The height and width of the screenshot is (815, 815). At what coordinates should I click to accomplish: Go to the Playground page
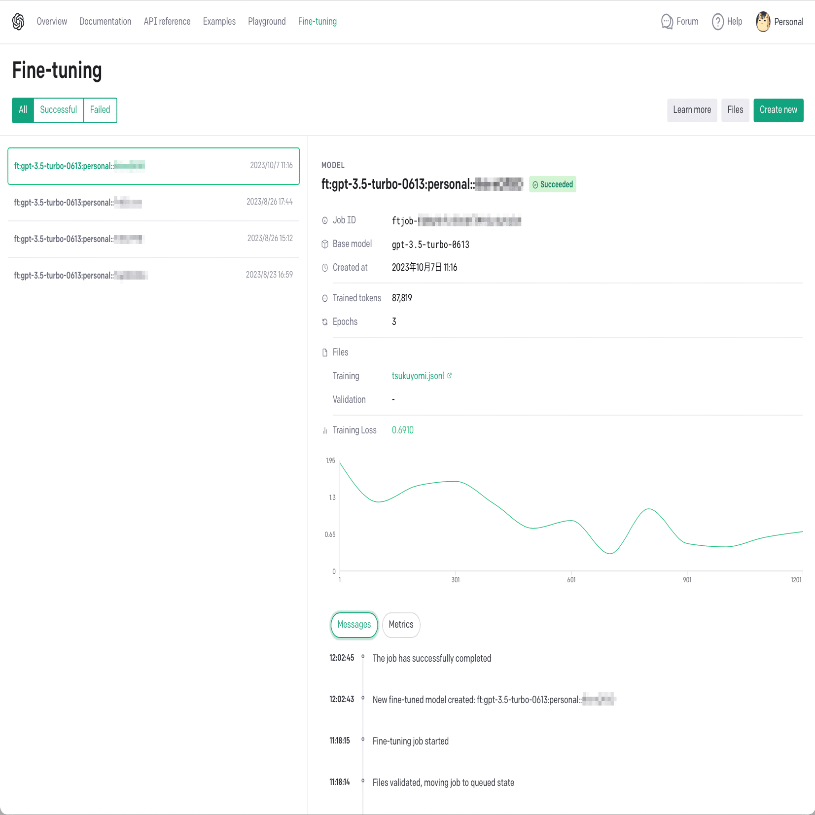pyautogui.click(x=267, y=22)
